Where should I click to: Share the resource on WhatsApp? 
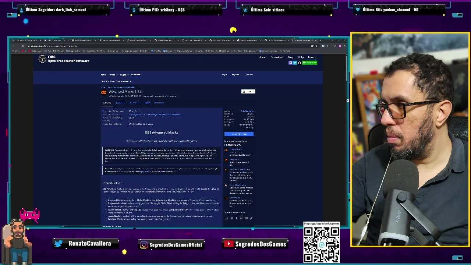pos(241,218)
